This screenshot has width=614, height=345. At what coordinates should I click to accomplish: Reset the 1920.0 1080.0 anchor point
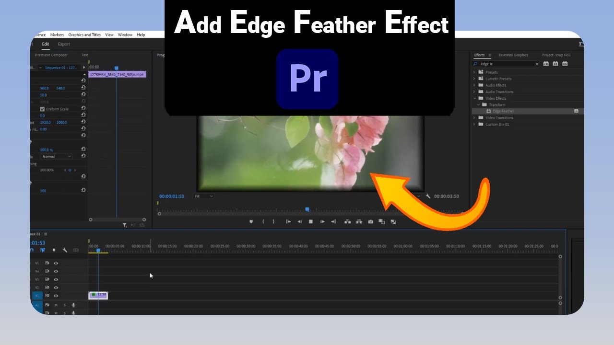point(83,122)
